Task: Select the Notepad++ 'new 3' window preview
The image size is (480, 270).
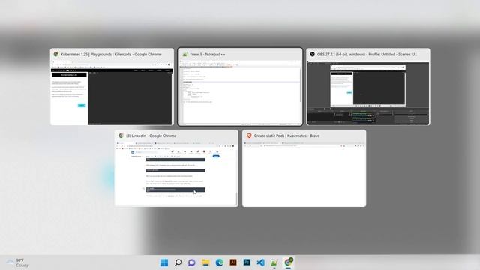Action: (x=240, y=87)
